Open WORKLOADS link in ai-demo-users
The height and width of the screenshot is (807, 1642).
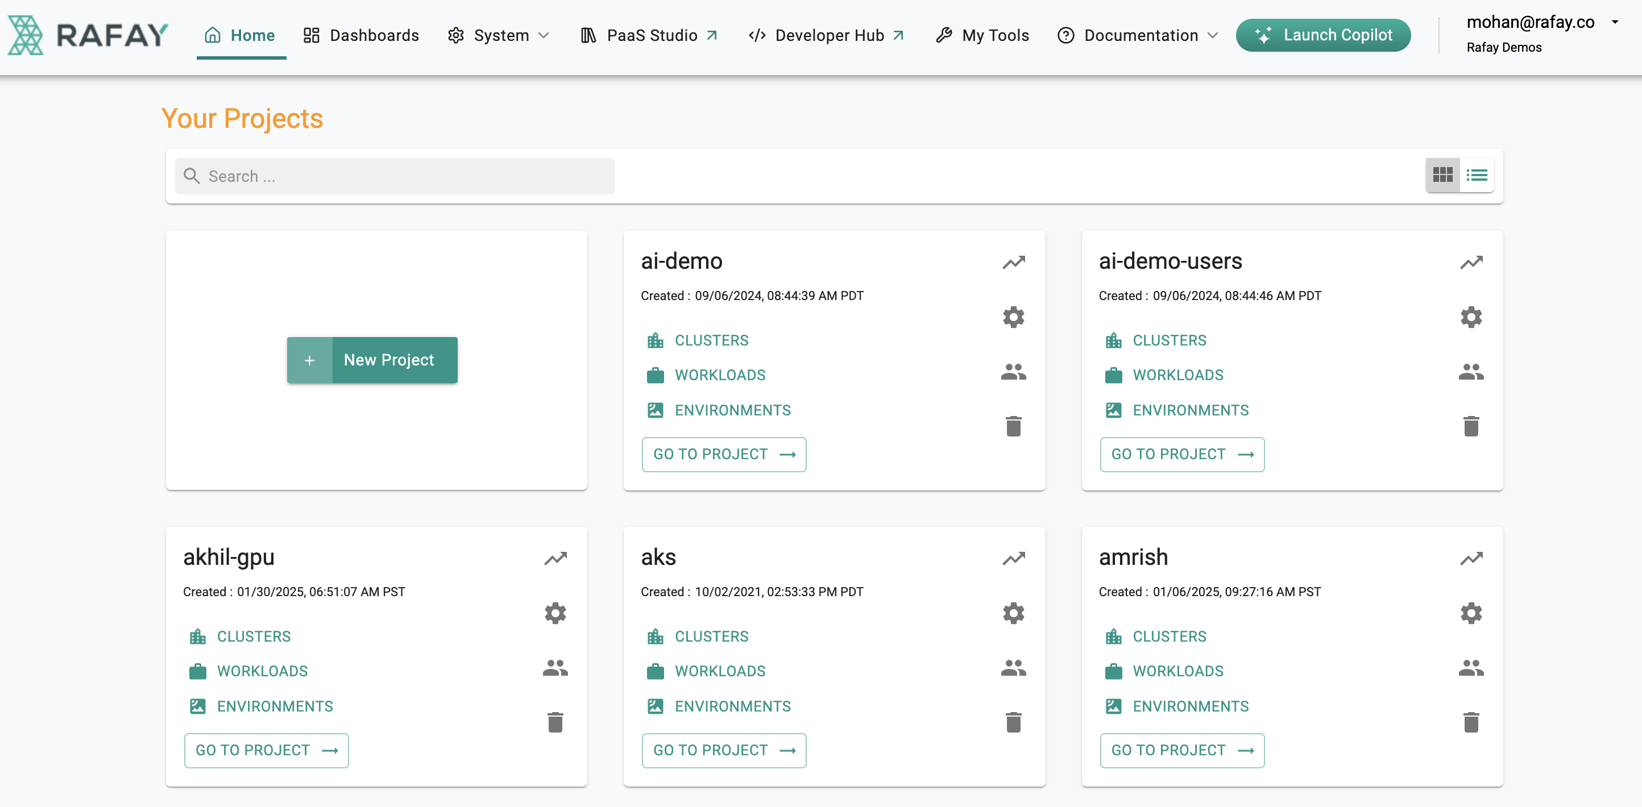pos(1164,375)
